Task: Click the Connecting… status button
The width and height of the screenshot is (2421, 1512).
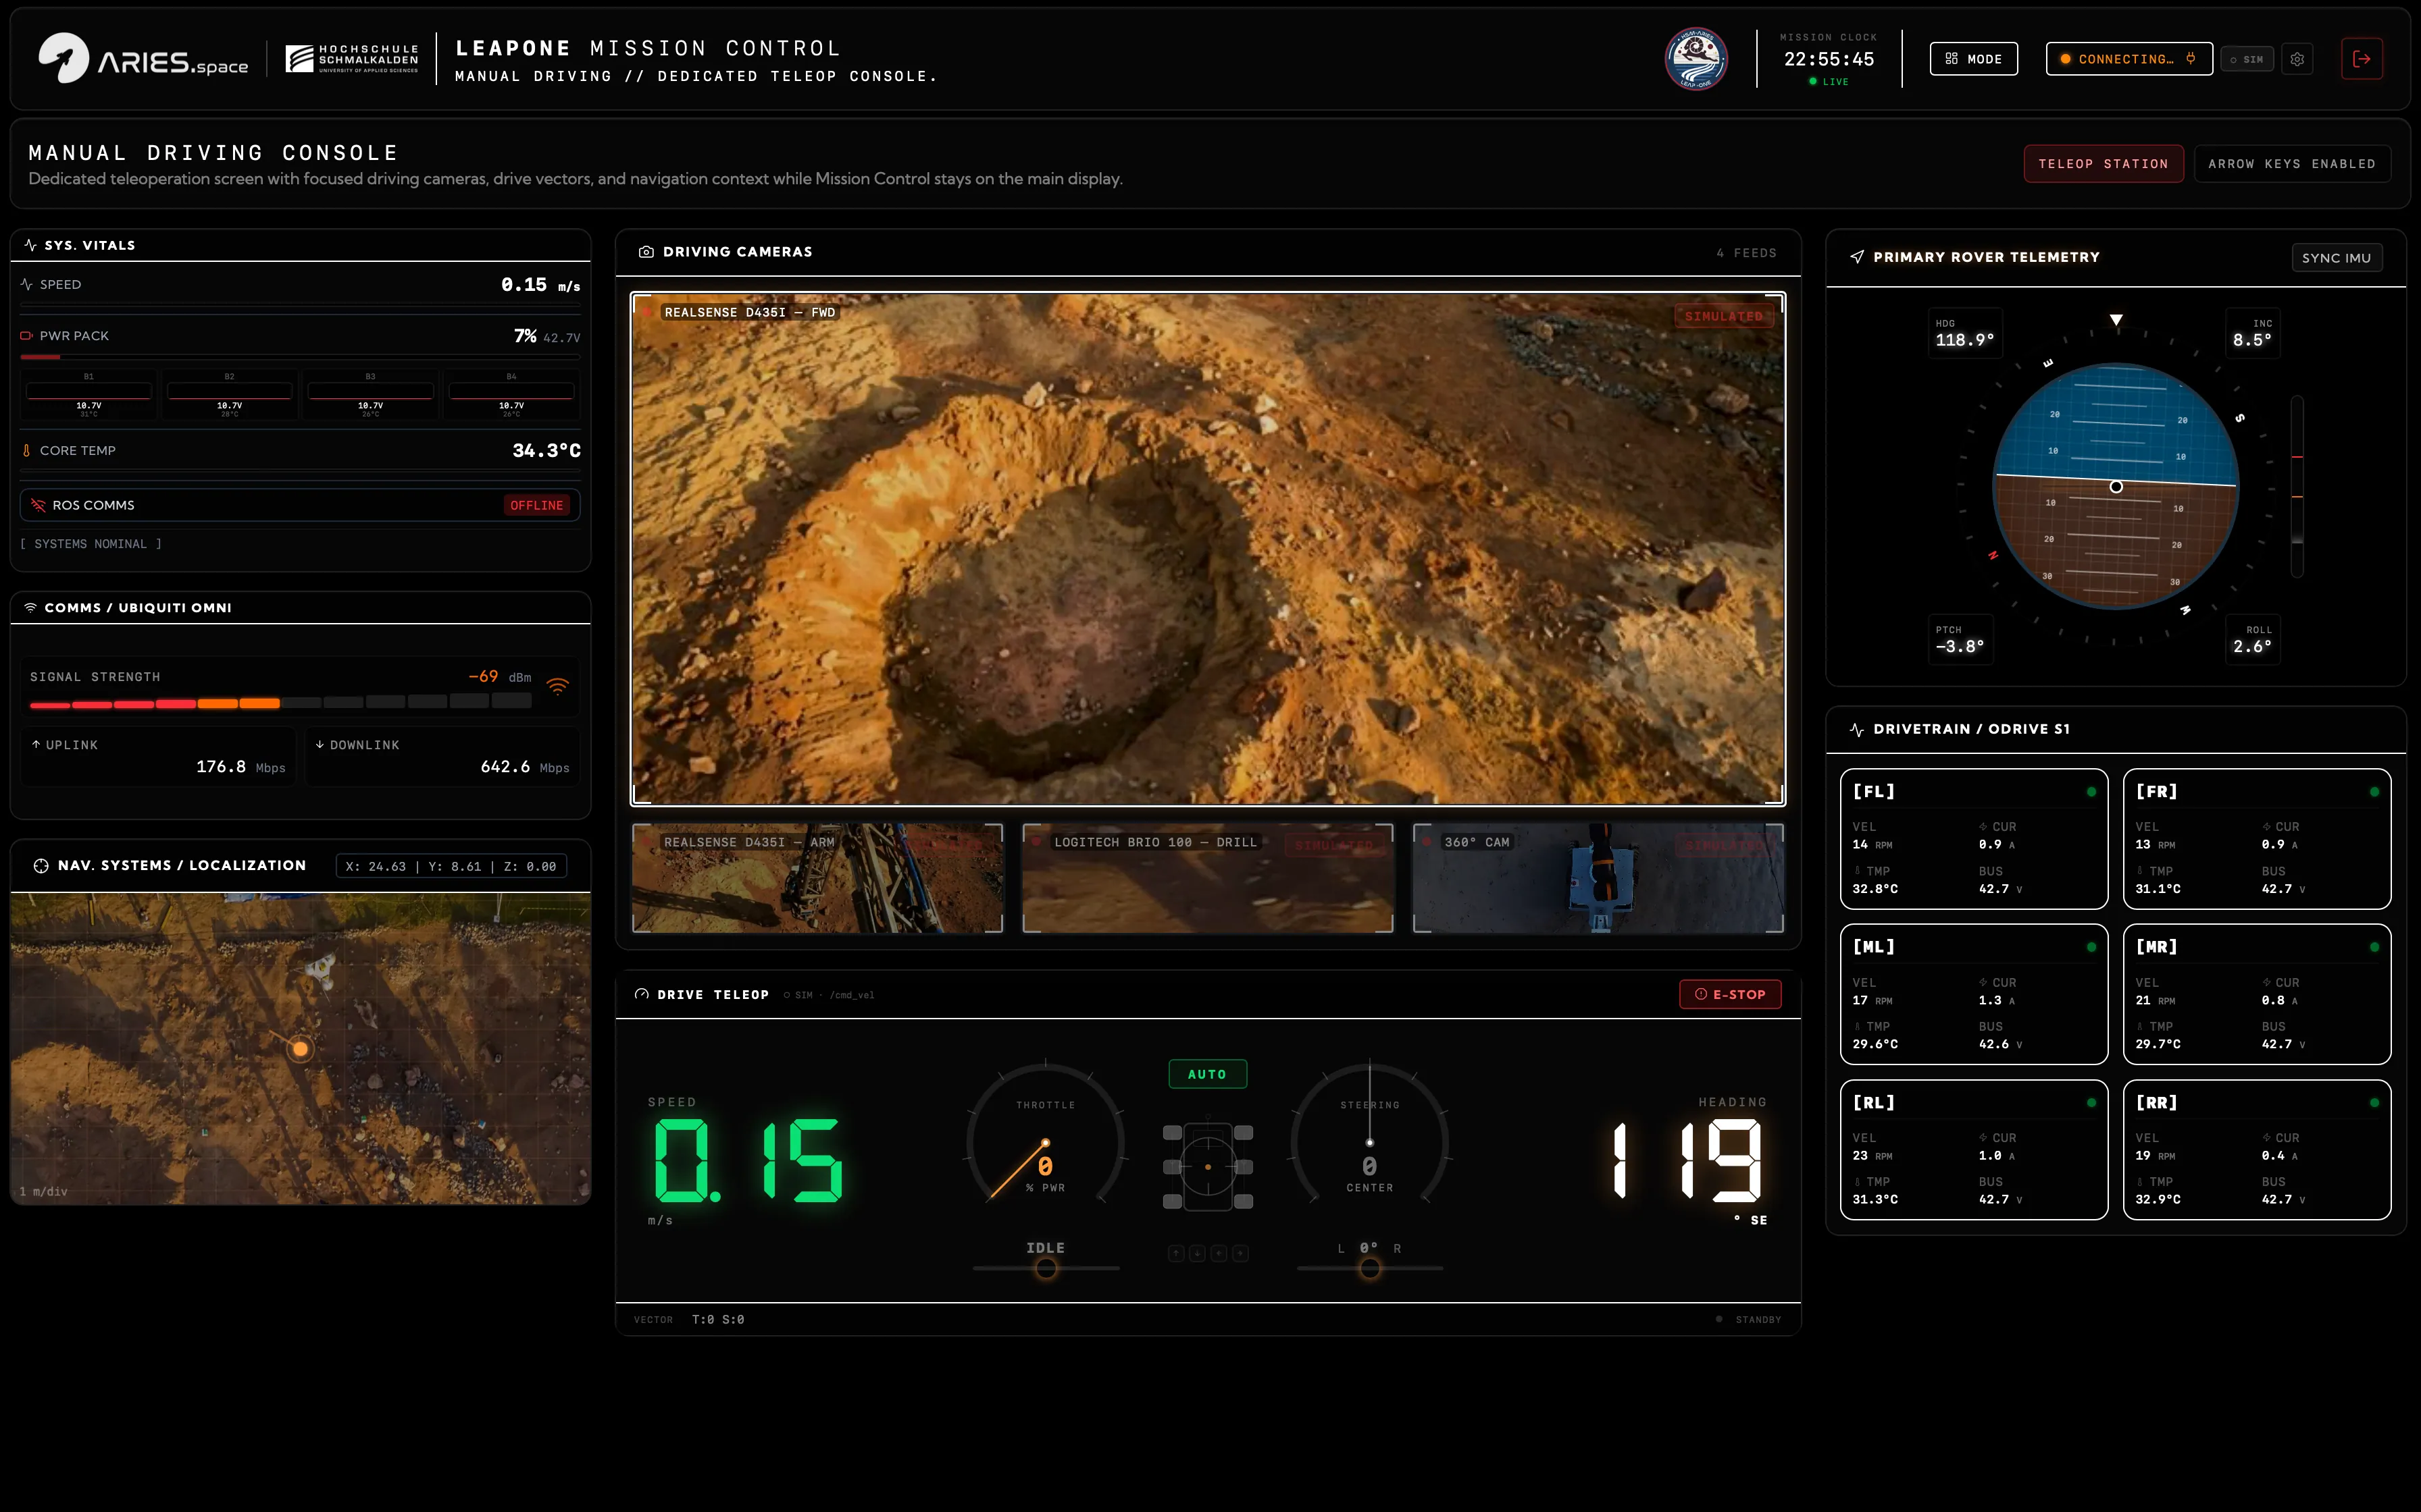Action: [x=2129, y=59]
